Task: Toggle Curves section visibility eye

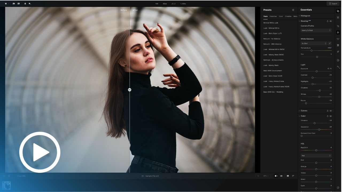Action: click(331, 111)
